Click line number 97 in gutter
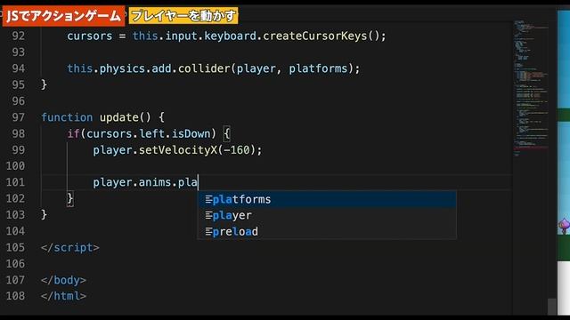 tap(19, 117)
